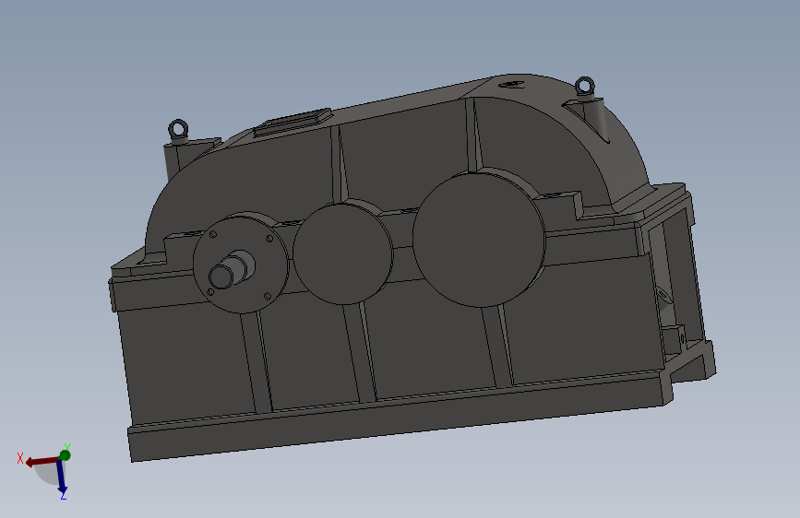The width and height of the screenshot is (800, 518).
Task: Click the blue Z axis arrow of the triad
Action: [62, 477]
